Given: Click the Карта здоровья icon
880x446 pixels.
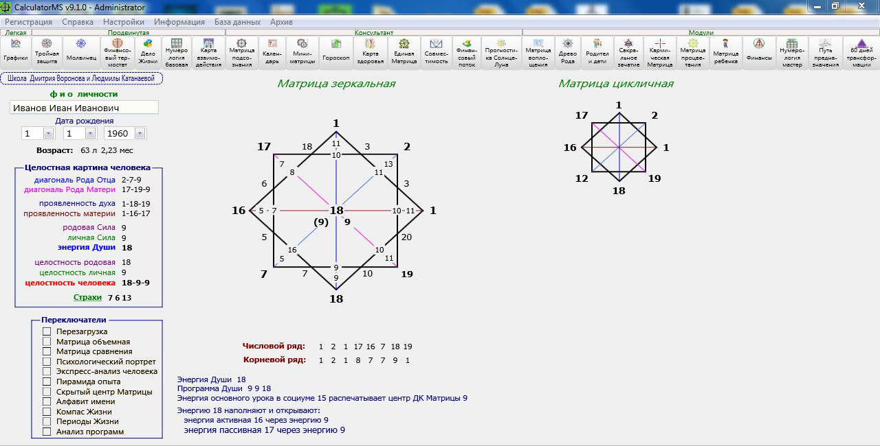Looking at the screenshot, I should (370, 52).
